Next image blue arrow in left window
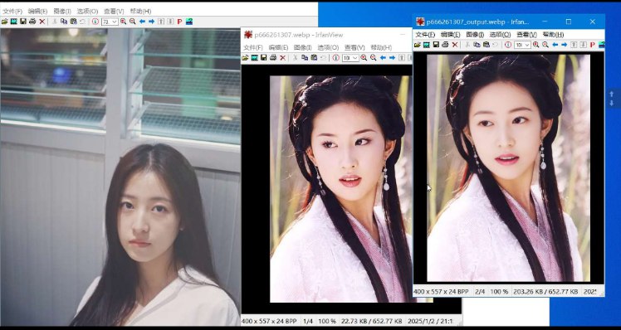621x330 pixels. pos(151,22)
